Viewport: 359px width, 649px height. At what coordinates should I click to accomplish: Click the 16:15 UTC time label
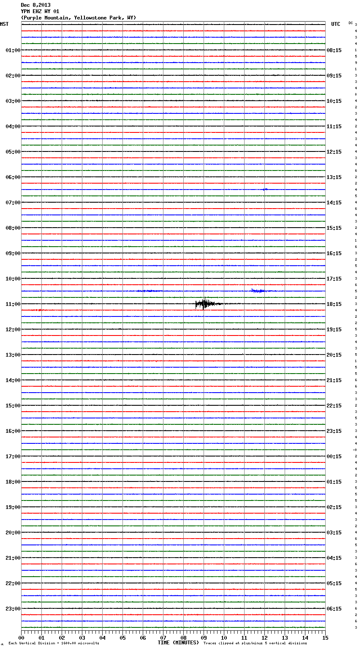[x=334, y=253]
